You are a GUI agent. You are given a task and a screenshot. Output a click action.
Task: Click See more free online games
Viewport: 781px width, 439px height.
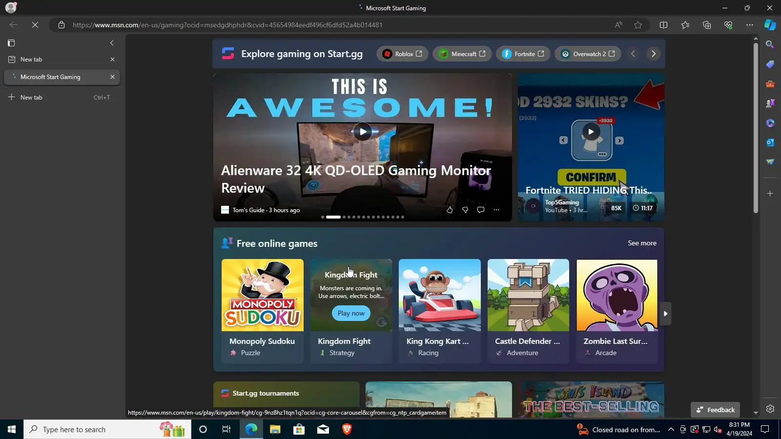click(x=642, y=243)
